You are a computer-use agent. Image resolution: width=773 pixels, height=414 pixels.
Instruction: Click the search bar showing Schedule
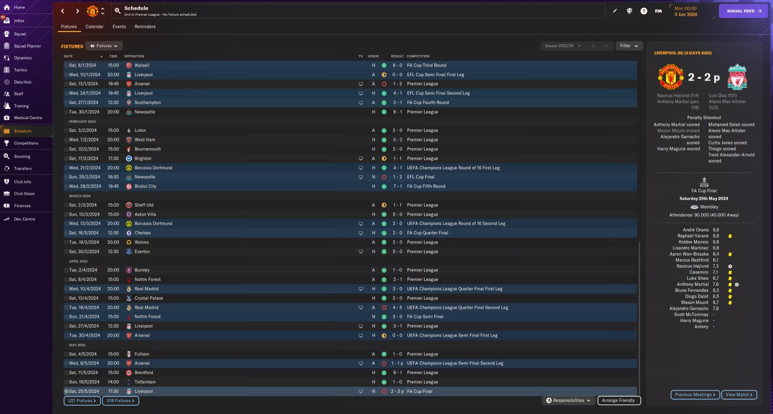(x=358, y=11)
